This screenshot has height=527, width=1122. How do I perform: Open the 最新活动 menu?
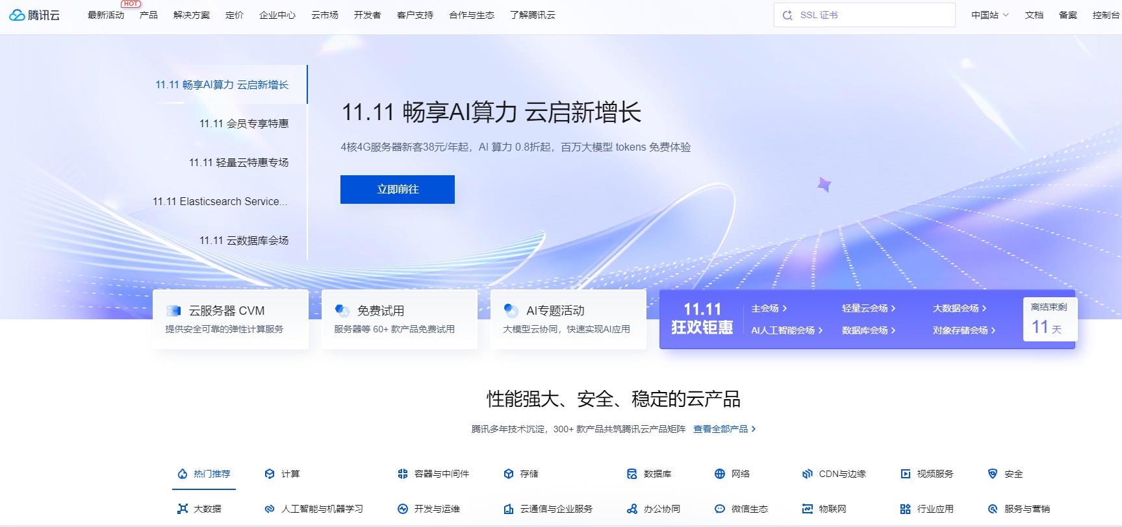coord(106,15)
